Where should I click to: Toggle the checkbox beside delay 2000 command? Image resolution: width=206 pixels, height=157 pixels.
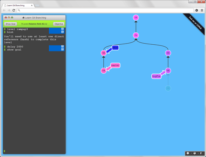63,46
